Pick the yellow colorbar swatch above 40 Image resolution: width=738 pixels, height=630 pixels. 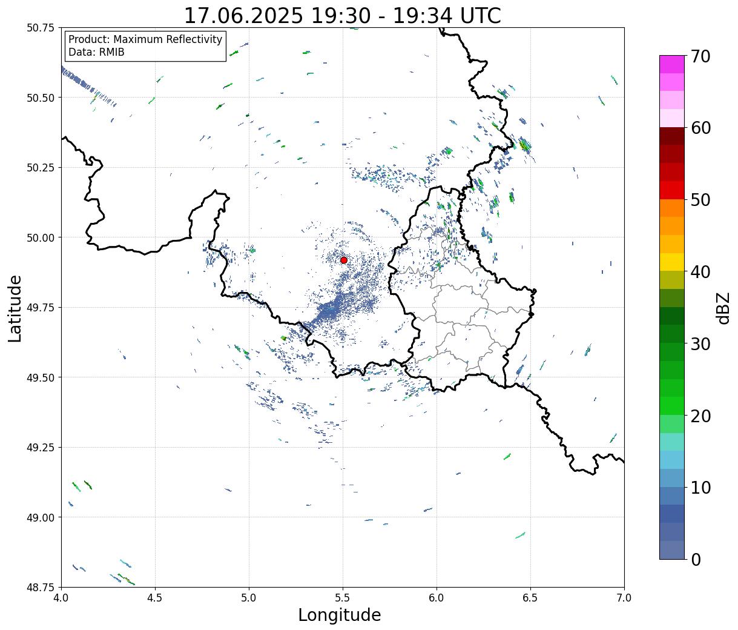(672, 262)
